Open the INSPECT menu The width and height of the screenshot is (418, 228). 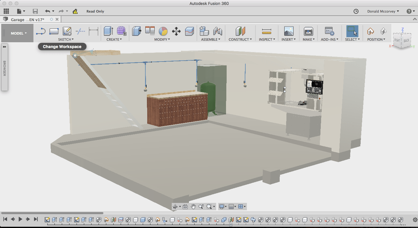[x=267, y=39]
